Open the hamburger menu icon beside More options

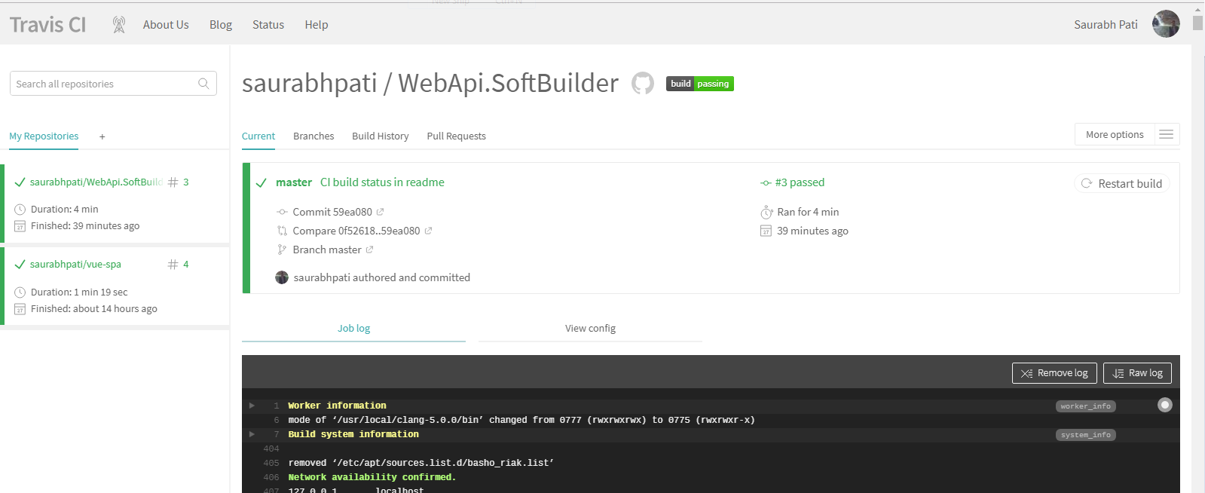tap(1166, 134)
